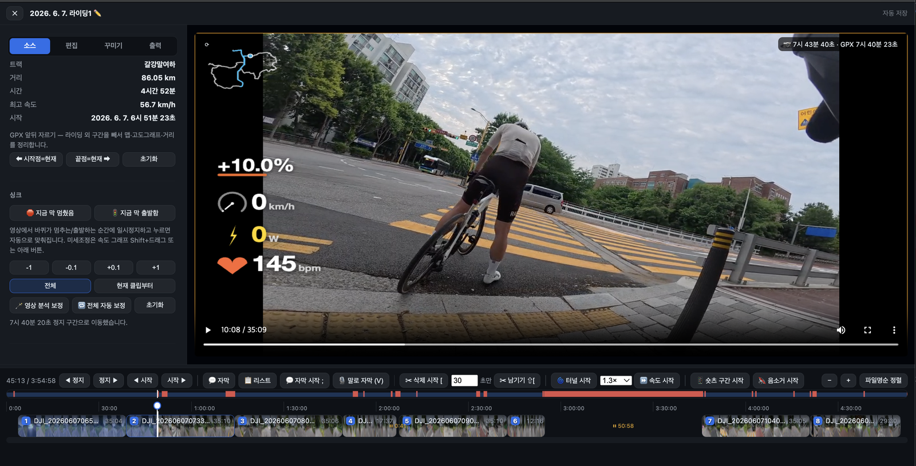Open the video player three-dot menu
The image size is (916, 466).
[894, 330]
